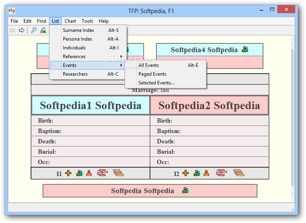Image resolution: width=306 pixels, height=223 pixels.
Task: Select Paged Events in the submenu
Action: coord(166,74)
